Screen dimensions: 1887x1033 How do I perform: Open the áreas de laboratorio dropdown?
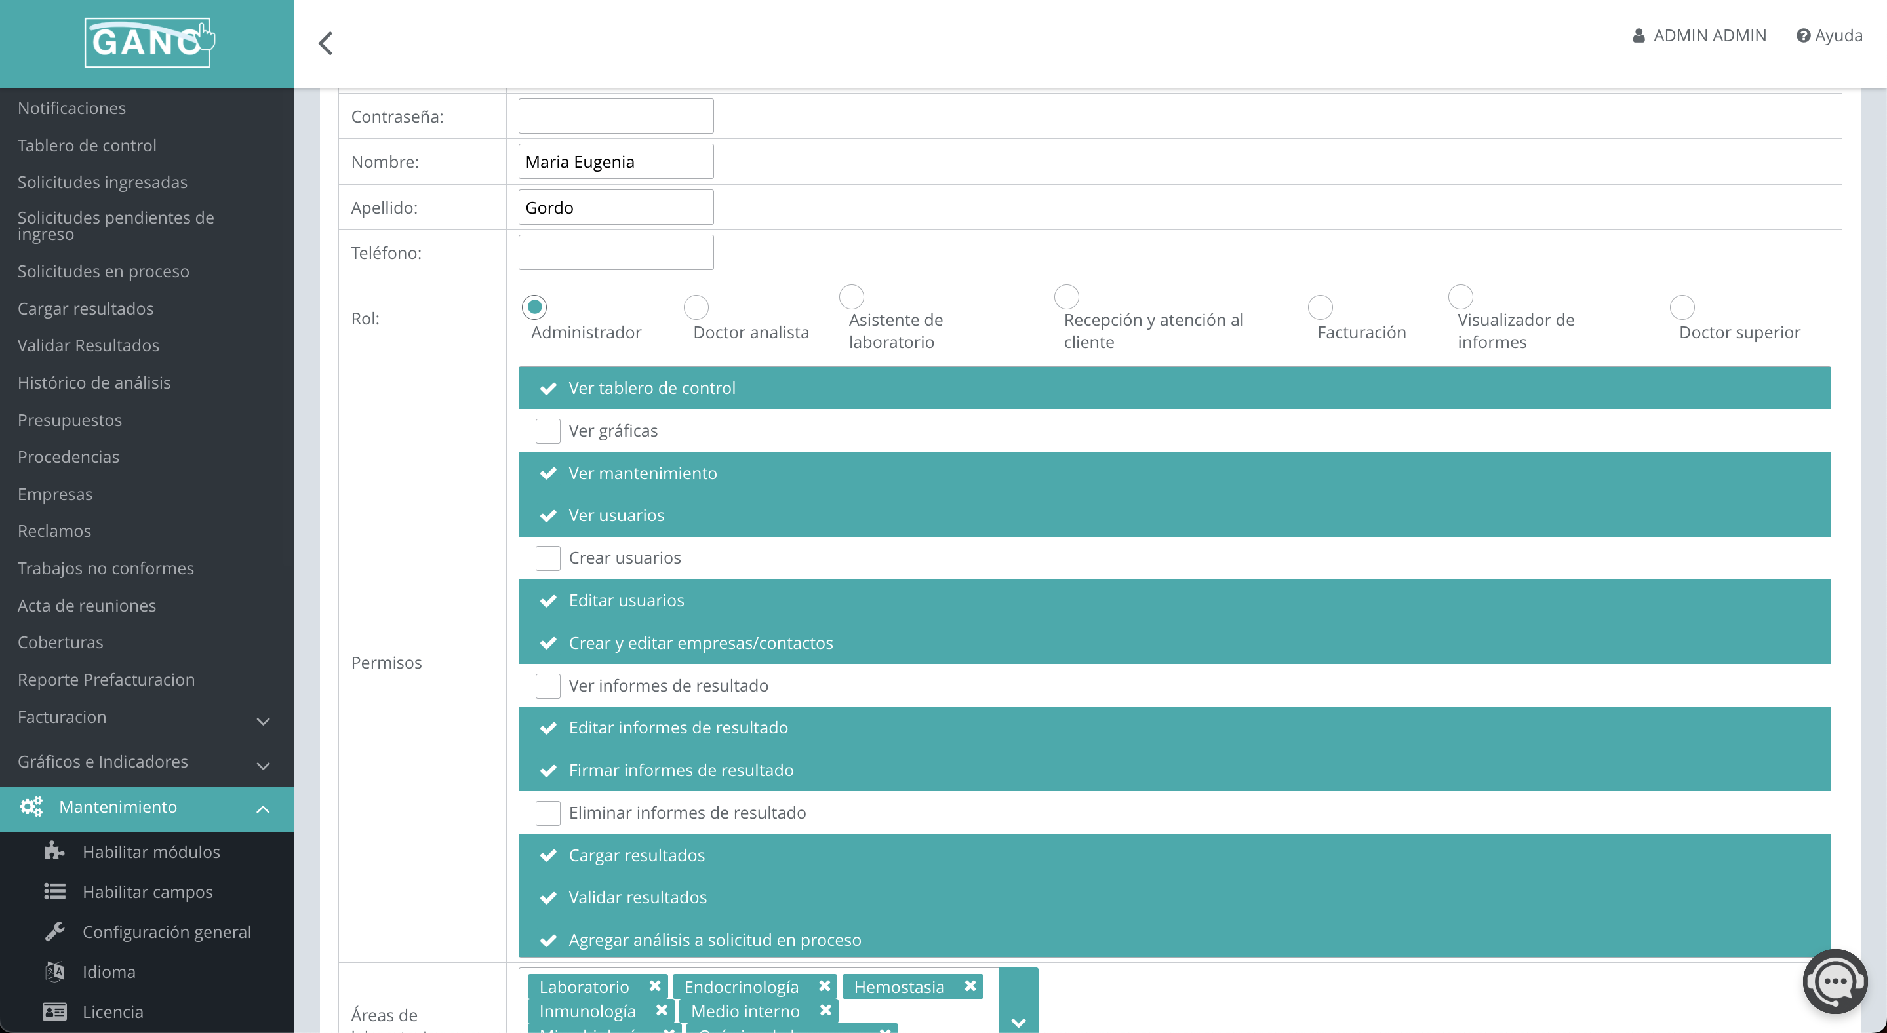point(1018,1022)
